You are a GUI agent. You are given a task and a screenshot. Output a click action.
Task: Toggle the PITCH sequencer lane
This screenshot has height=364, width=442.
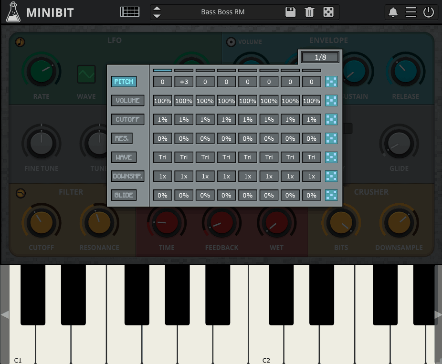click(x=124, y=82)
